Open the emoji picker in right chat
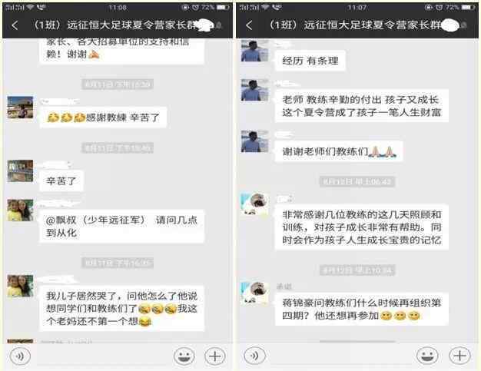 (427, 356)
